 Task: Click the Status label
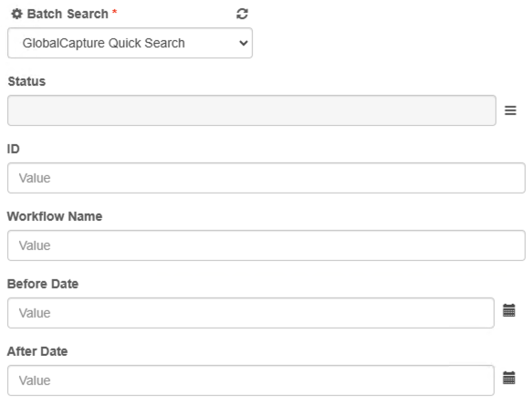coord(26,81)
